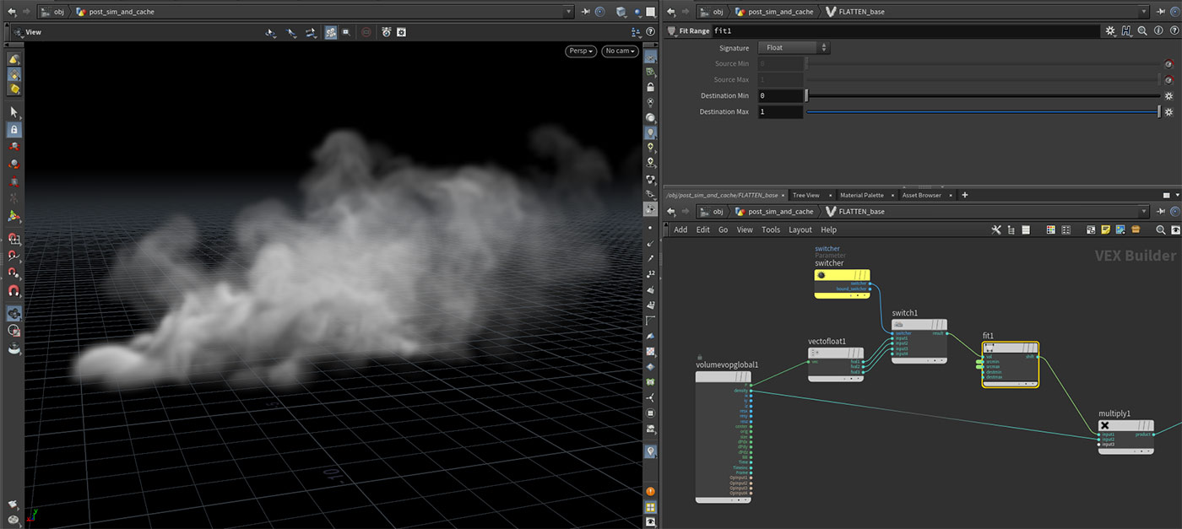Click the magnifier search icon near Fit Range header
The height and width of the screenshot is (529, 1182).
click(1141, 31)
